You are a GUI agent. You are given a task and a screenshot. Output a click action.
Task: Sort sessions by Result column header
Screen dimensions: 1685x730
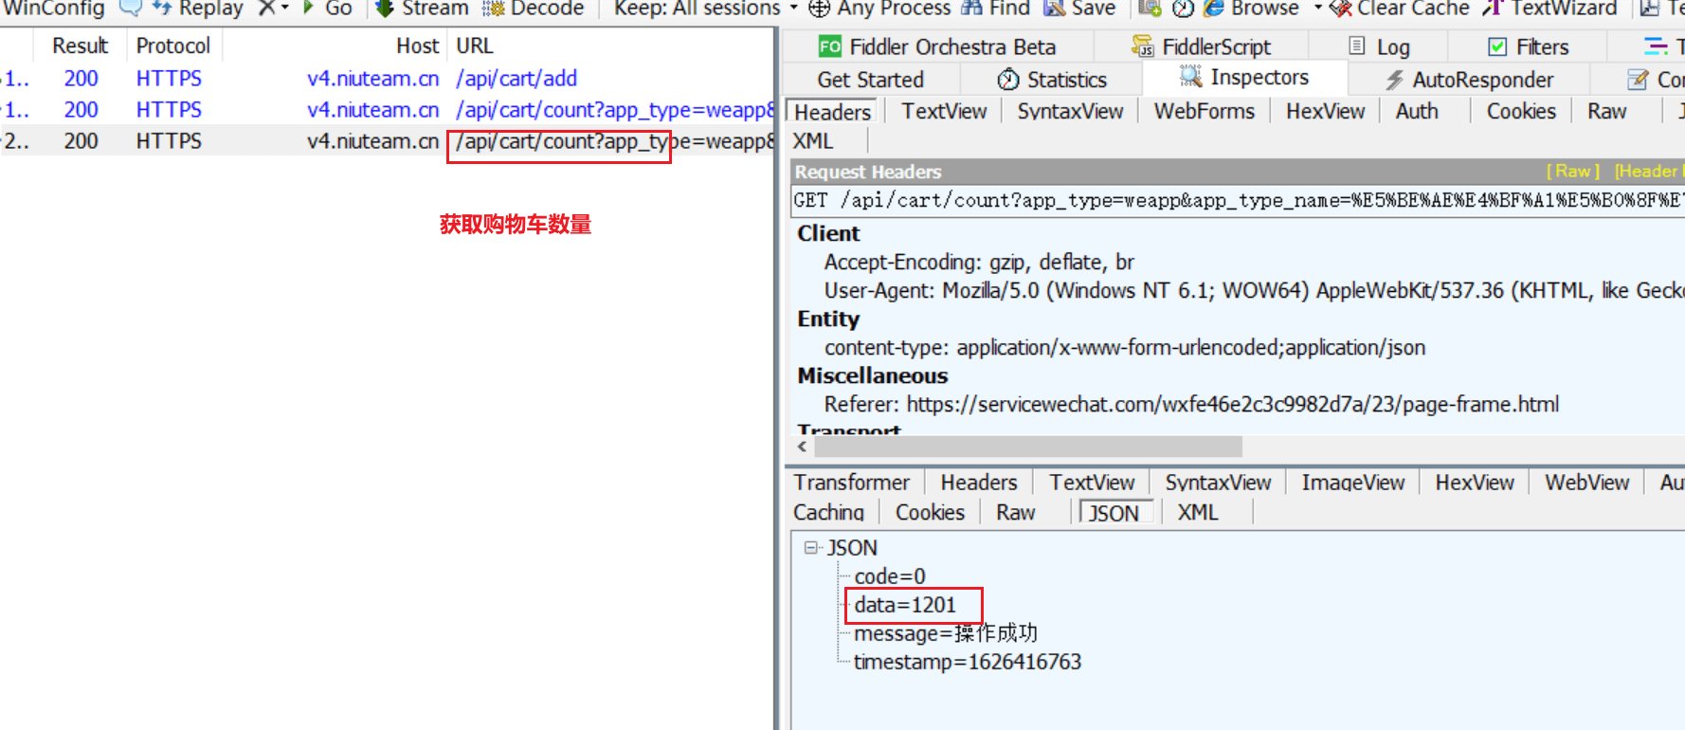pyautogui.click(x=80, y=46)
